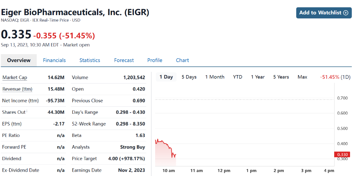Switch chart to 1 Year range
The image size is (353, 176).
(x=258, y=77)
